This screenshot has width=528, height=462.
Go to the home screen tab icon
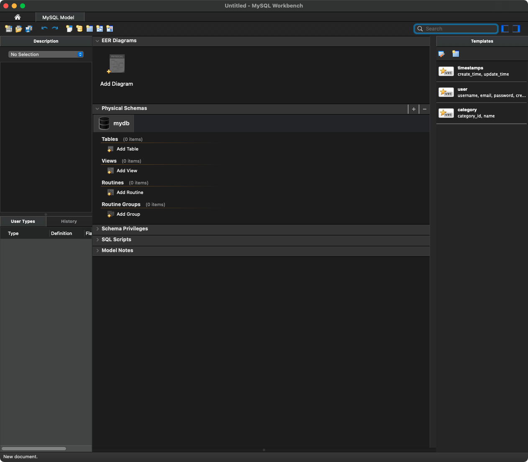coord(18,17)
